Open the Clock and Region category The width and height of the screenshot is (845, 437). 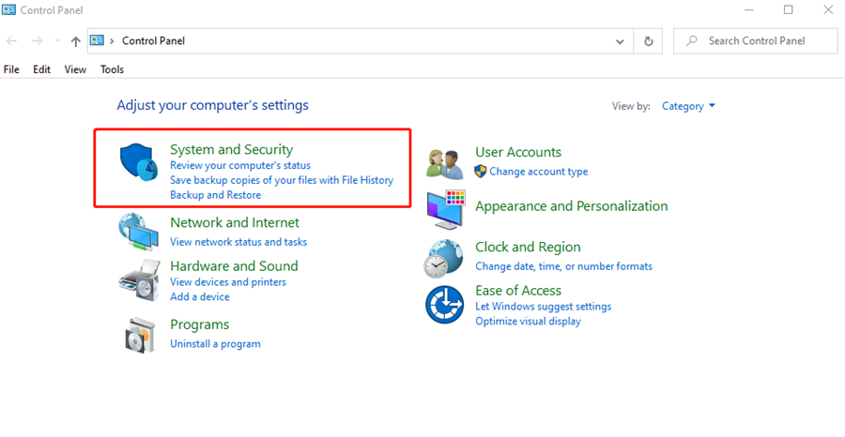[x=528, y=247]
